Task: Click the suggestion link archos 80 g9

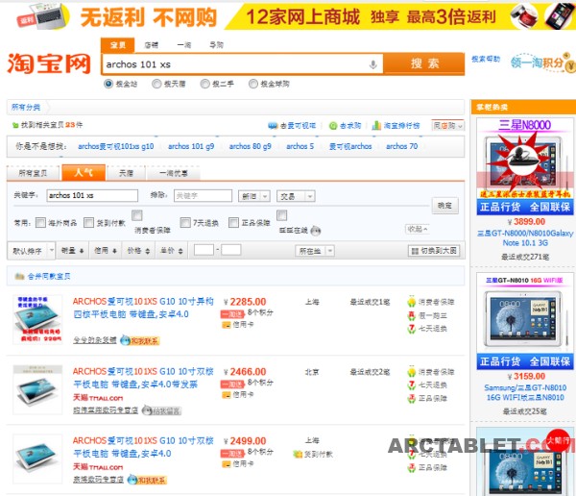Action: point(251,146)
